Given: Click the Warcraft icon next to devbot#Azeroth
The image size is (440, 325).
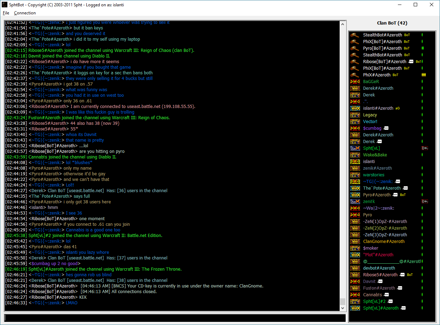Looking at the screenshot, I should [x=355, y=268].
